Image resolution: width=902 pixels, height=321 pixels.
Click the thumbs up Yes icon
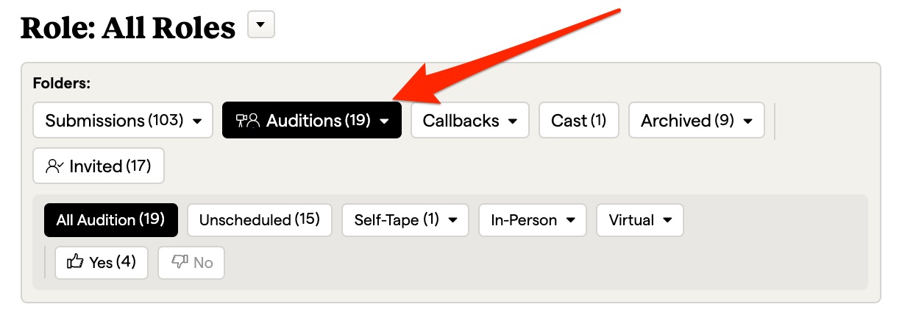(x=75, y=262)
